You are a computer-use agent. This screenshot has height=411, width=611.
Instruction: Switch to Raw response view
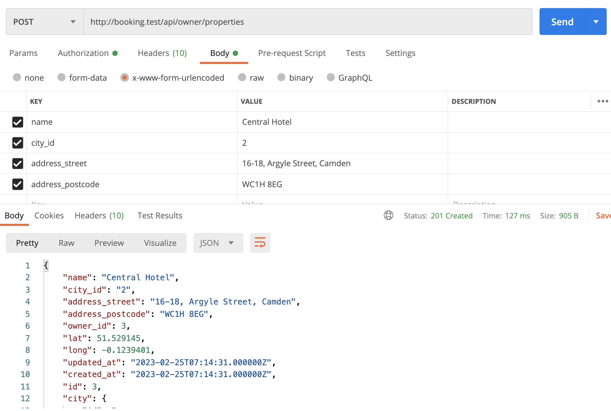point(66,243)
